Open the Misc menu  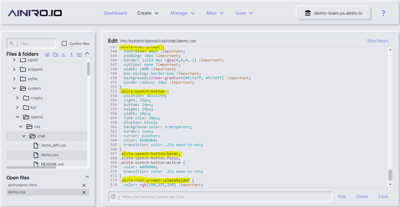point(215,13)
